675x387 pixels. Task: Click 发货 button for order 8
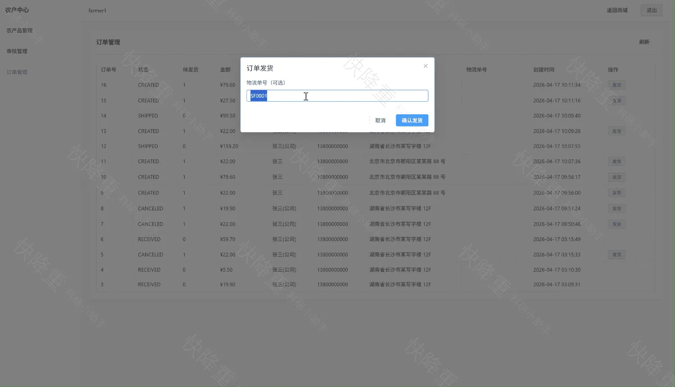pyautogui.click(x=616, y=209)
